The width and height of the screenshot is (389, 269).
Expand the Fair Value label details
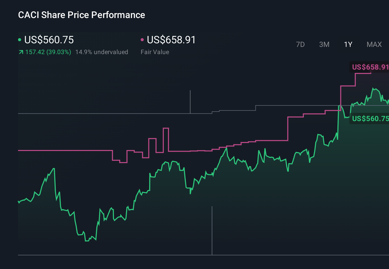(155, 52)
